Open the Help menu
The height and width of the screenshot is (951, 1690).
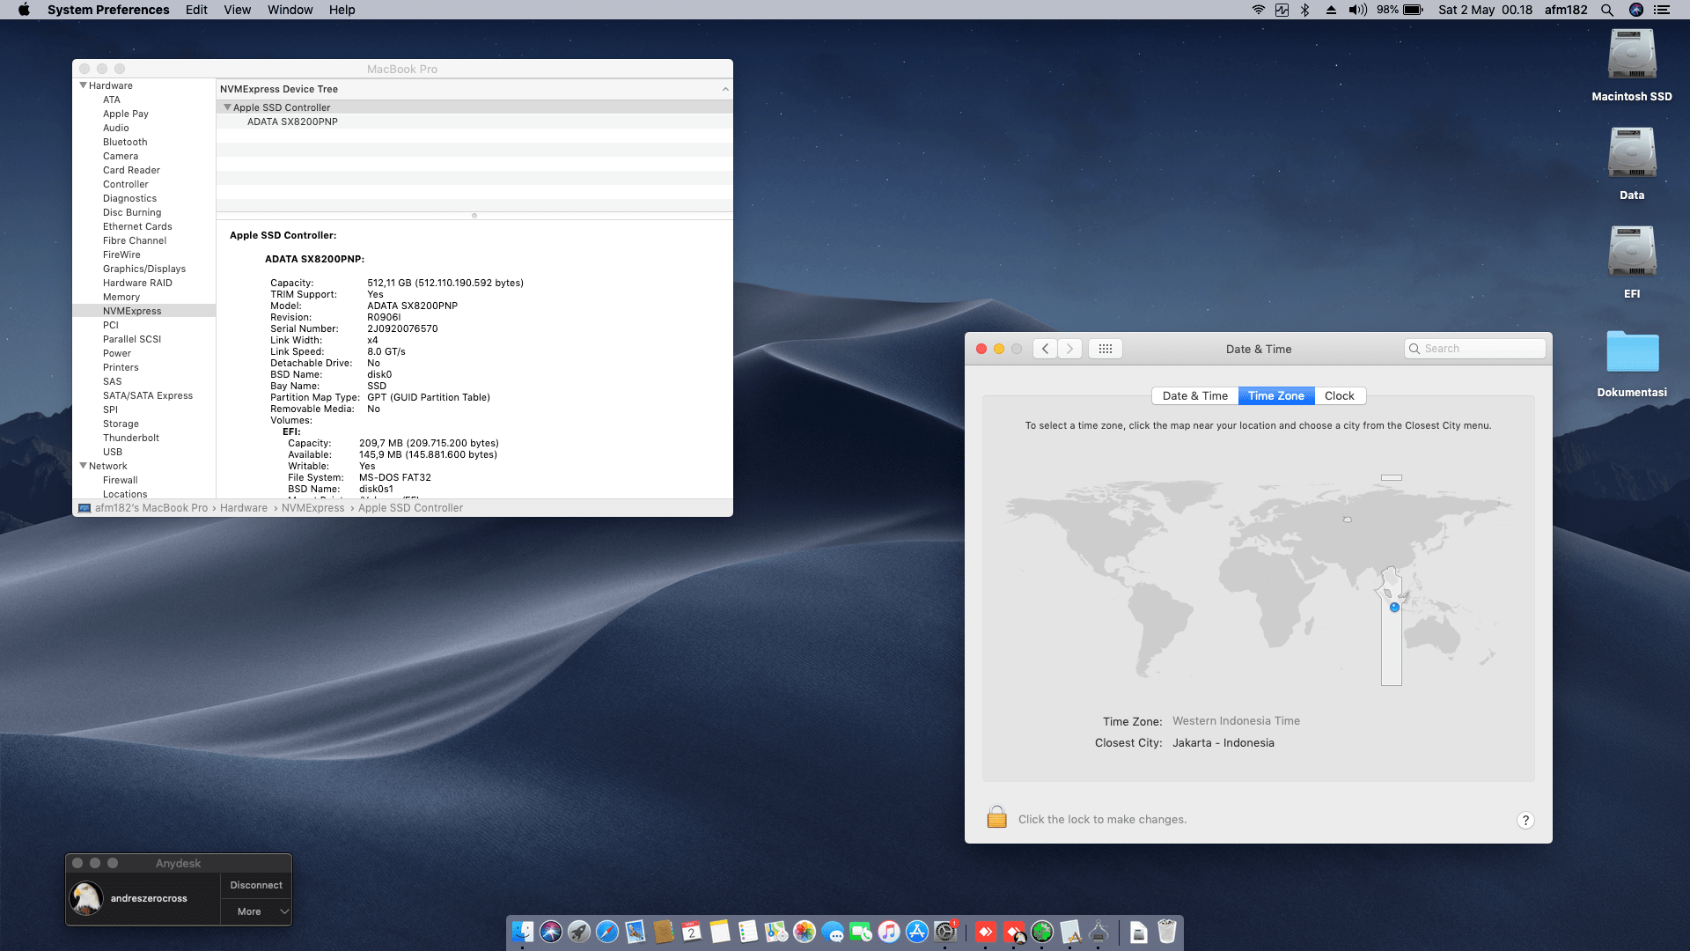click(x=342, y=10)
